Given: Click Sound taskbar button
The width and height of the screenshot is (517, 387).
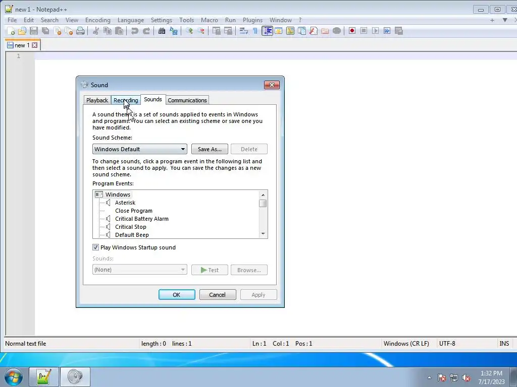Looking at the screenshot, I should point(75,377).
